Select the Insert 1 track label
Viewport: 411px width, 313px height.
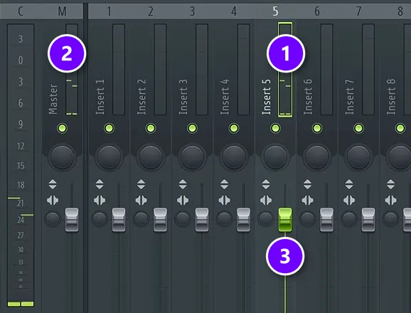coord(100,97)
